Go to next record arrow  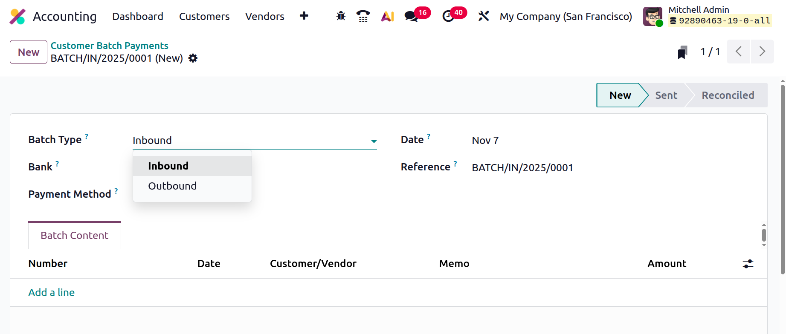click(762, 52)
